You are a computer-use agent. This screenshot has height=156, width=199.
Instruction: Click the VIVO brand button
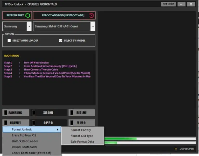click(82, 123)
